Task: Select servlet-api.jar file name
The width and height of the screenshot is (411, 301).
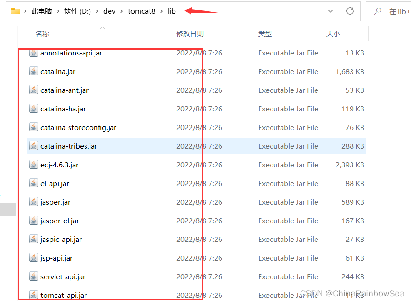Action: coord(63,276)
